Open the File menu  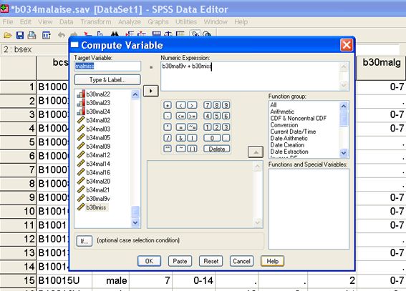pyautogui.click(x=7, y=22)
